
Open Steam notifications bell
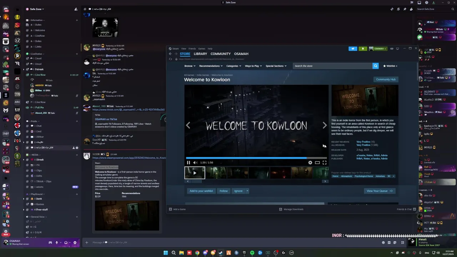363,49
